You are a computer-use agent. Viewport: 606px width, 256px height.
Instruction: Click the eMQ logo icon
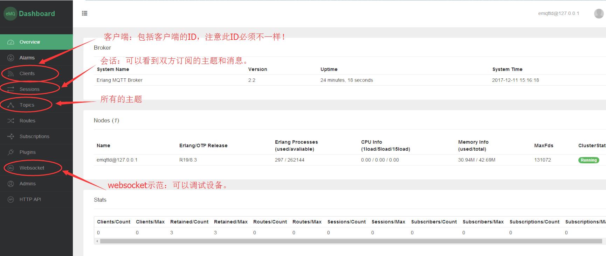click(10, 14)
